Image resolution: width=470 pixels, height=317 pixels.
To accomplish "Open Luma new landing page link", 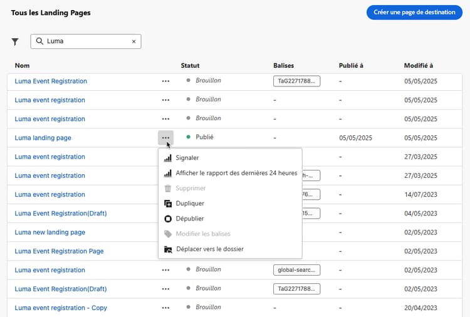I will [x=50, y=232].
